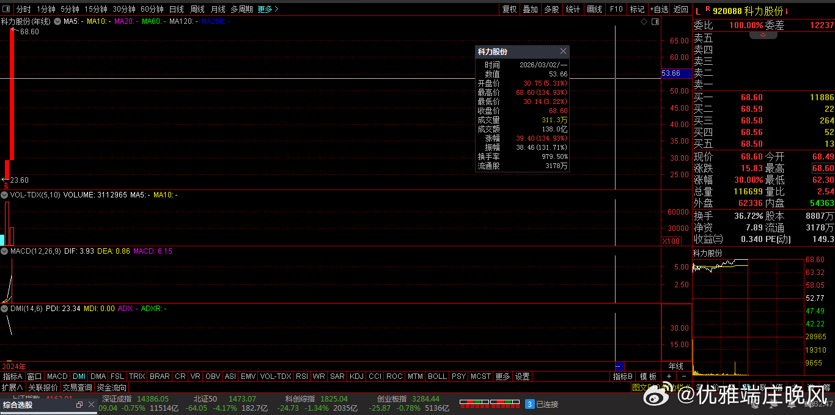Viewport: 835px width, 415px height.
Task: Expand order book with the double-chevron
Action: [x=763, y=35]
